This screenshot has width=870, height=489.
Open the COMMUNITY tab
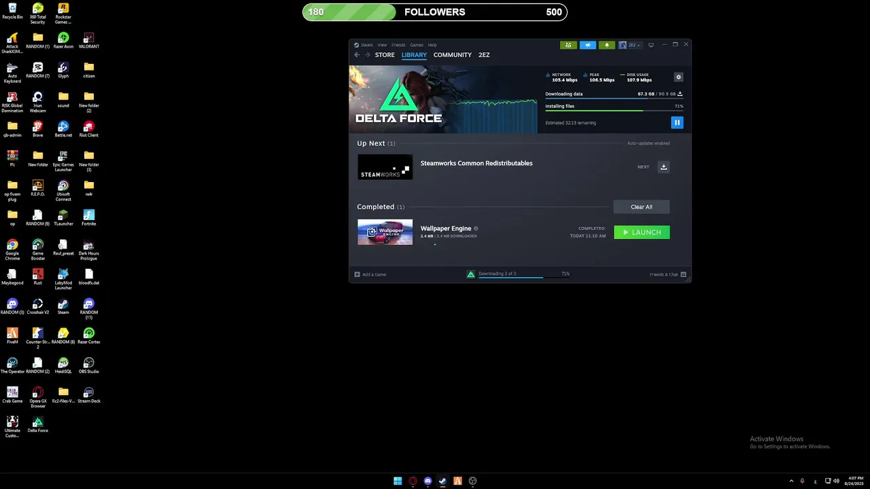point(453,55)
